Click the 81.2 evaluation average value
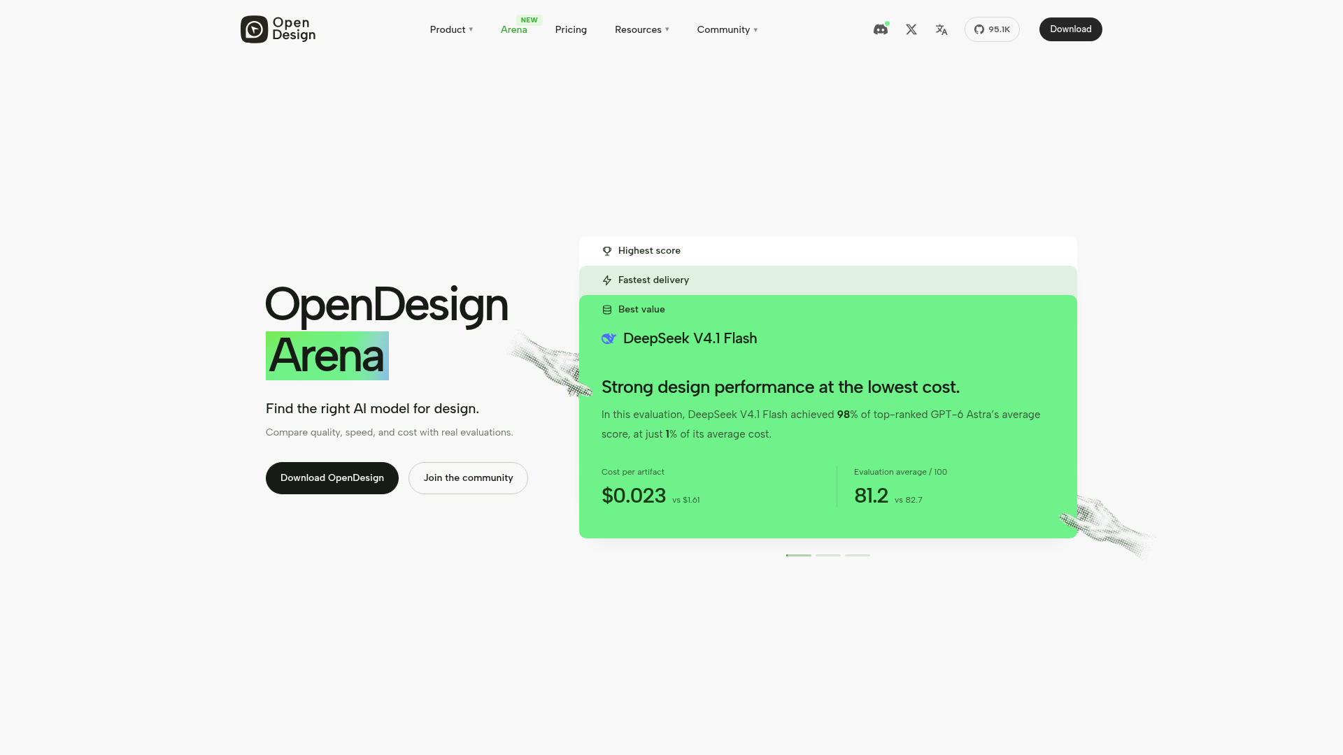The image size is (1343, 755). coord(871,496)
